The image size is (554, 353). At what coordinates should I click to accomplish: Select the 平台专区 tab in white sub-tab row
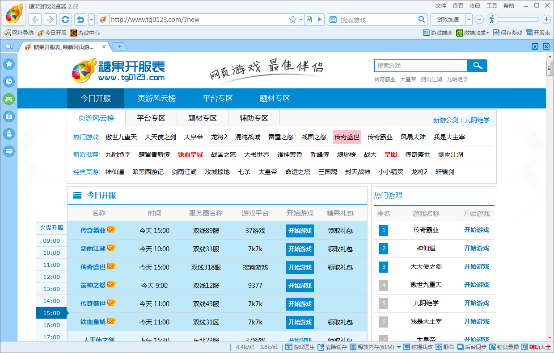point(151,118)
